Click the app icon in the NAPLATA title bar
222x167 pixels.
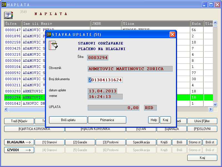pos(4,4)
